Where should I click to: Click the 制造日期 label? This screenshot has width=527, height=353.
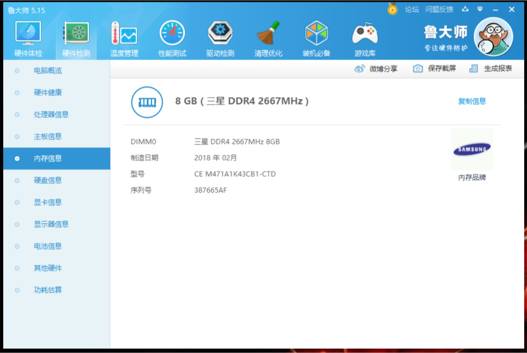click(x=144, y=158)
